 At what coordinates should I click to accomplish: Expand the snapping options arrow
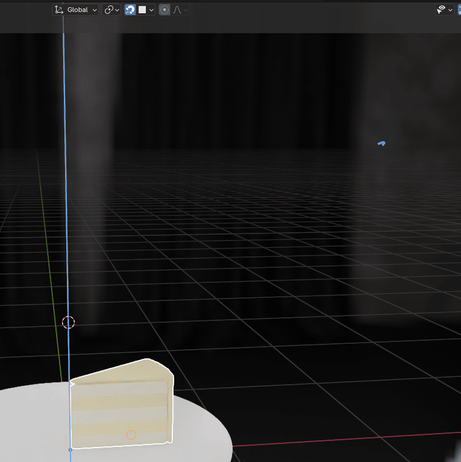tap(151, 10)
